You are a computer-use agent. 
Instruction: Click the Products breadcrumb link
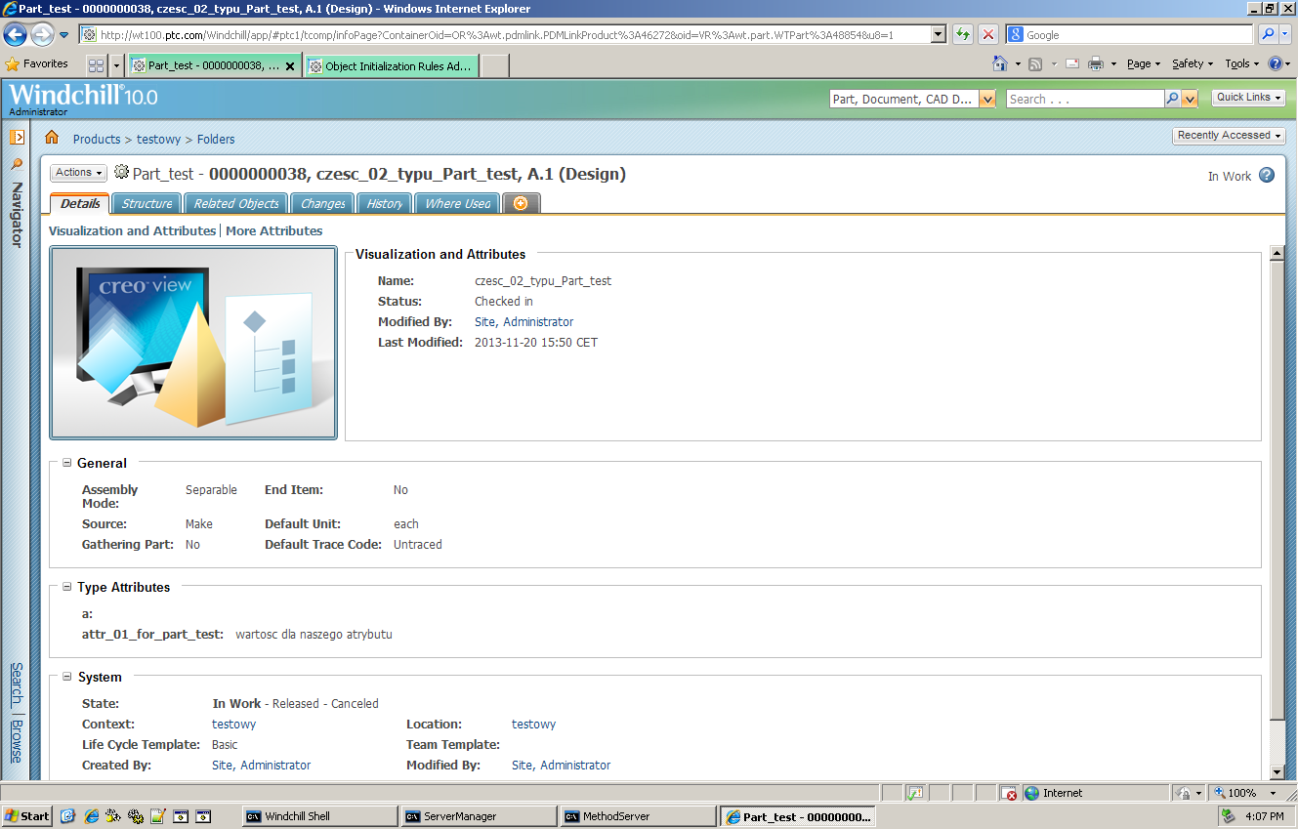point(97,140)
